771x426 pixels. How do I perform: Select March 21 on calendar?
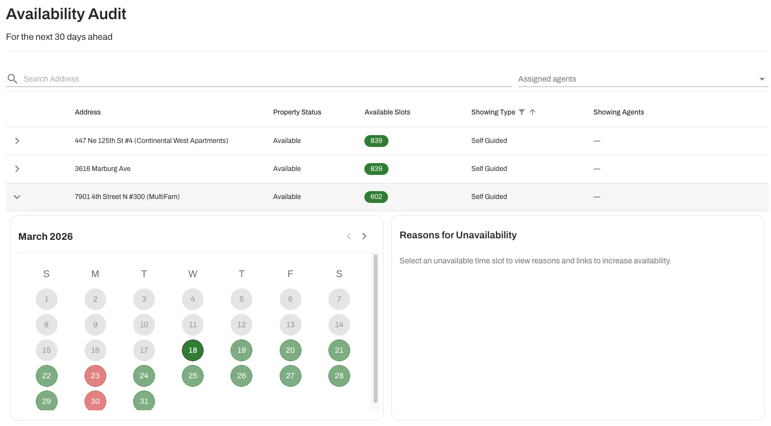[339, 350]
